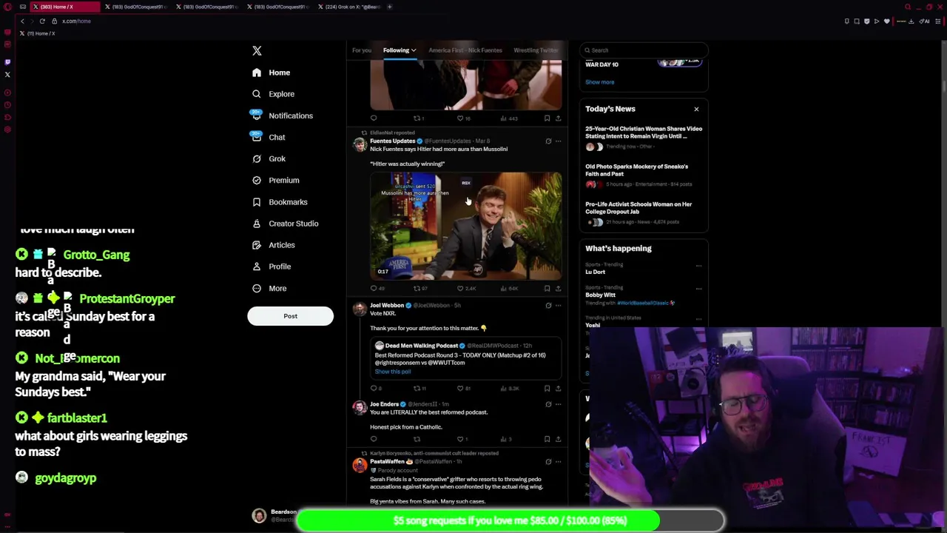Screen dimensions: 947x533
Task: Click the Grok icon on Fuentes Updates post
Action: [x=548, y=141]
